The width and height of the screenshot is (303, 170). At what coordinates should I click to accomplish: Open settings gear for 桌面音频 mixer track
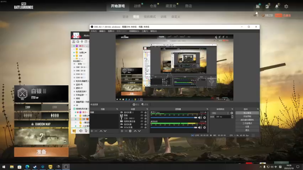(205, 127)
